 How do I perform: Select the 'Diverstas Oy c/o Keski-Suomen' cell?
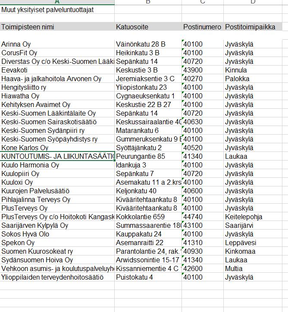click(57, 61)
